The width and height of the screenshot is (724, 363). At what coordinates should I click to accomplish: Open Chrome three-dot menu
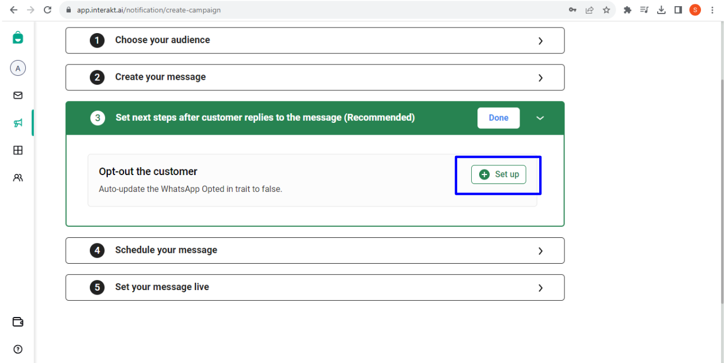click(712, 10)
